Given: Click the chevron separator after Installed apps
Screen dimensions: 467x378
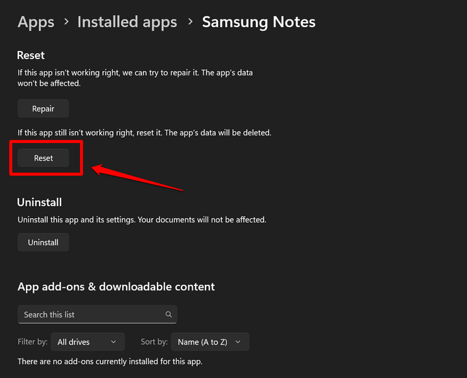Looking at the screenshot, I should [x=190, y=23].
